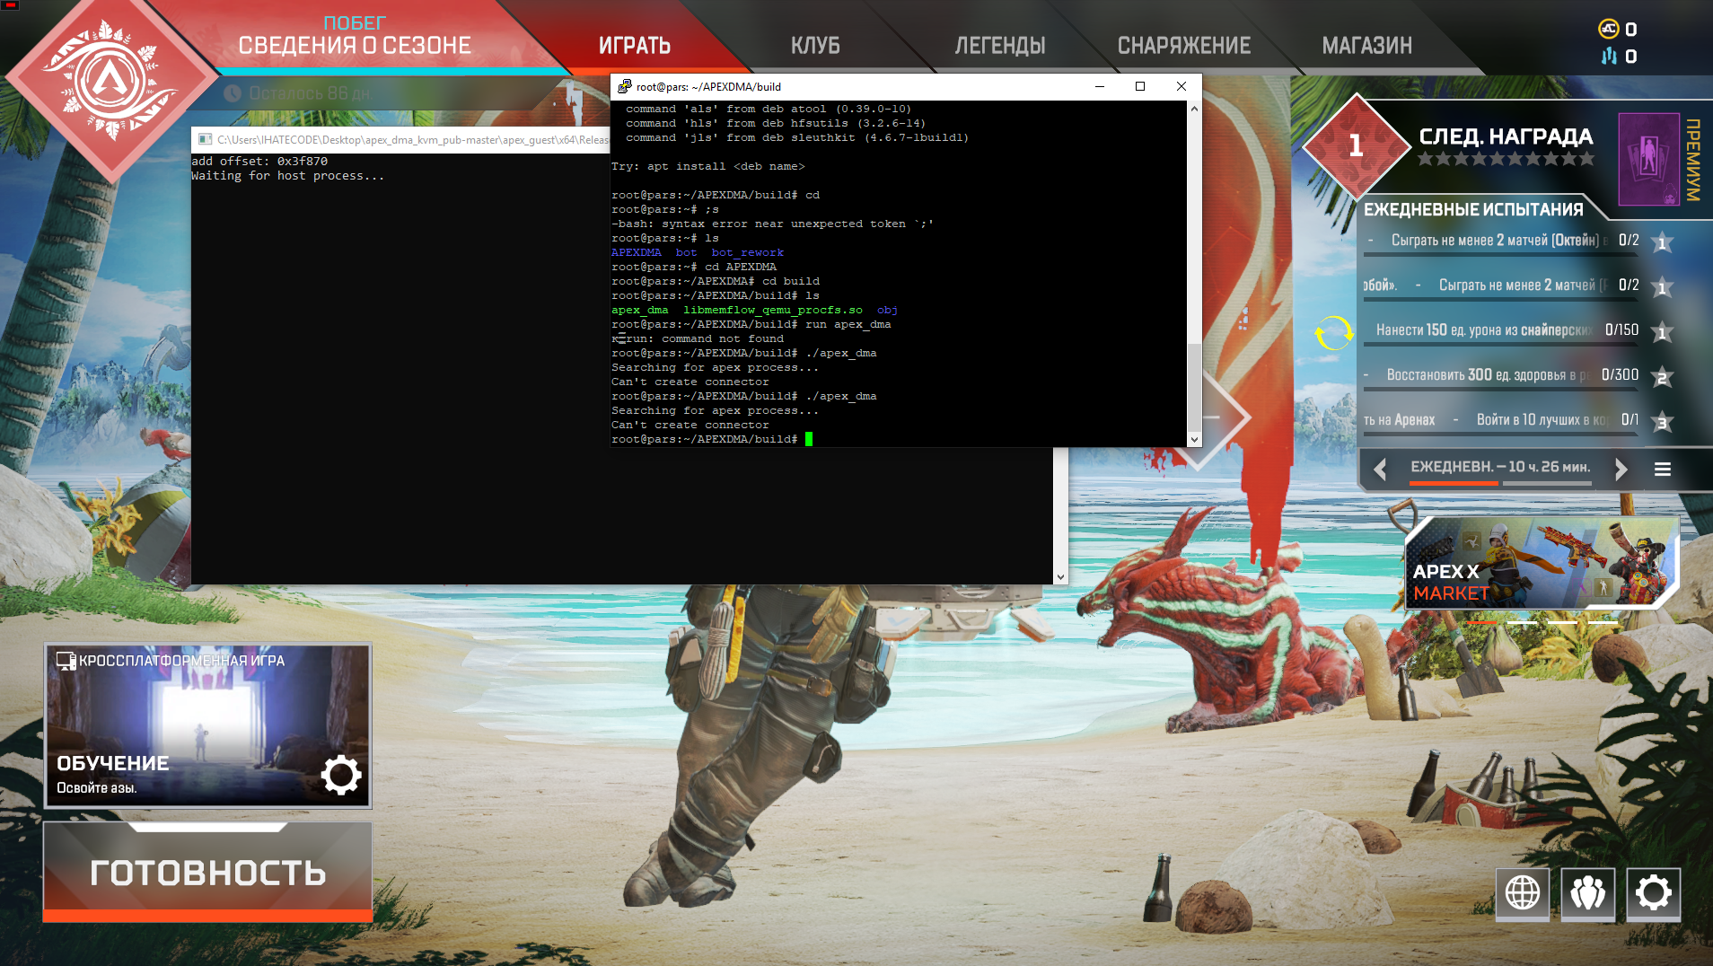Go to the СНАРЯЖЕНИЕ tab
Image resolution: width=1713 pixels, height=966 pixels.
pos(1183,45)
